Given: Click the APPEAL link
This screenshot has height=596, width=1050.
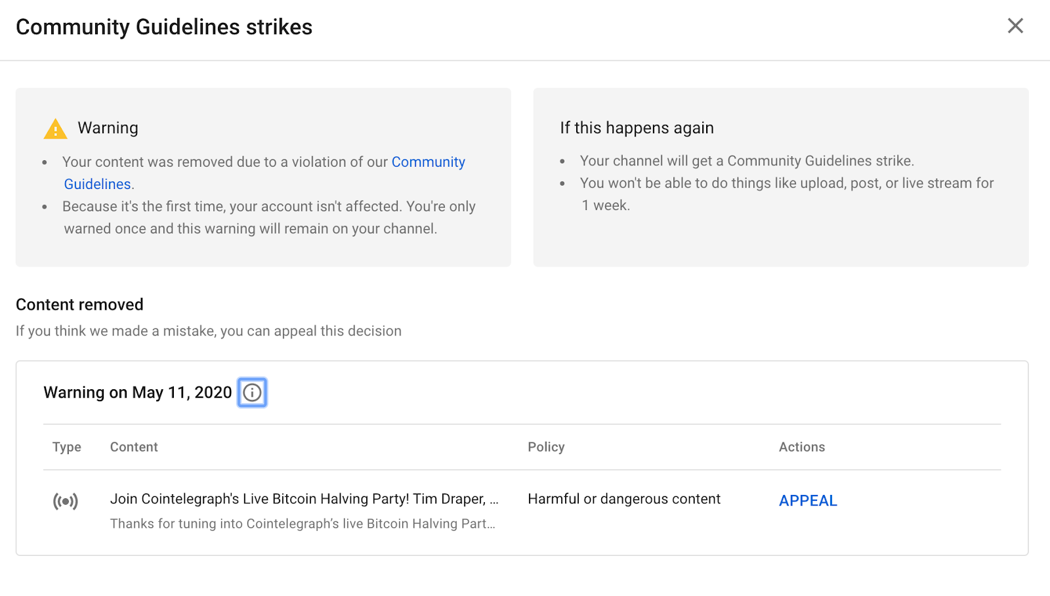Looking at the screenshot, I should click(808, 501).
